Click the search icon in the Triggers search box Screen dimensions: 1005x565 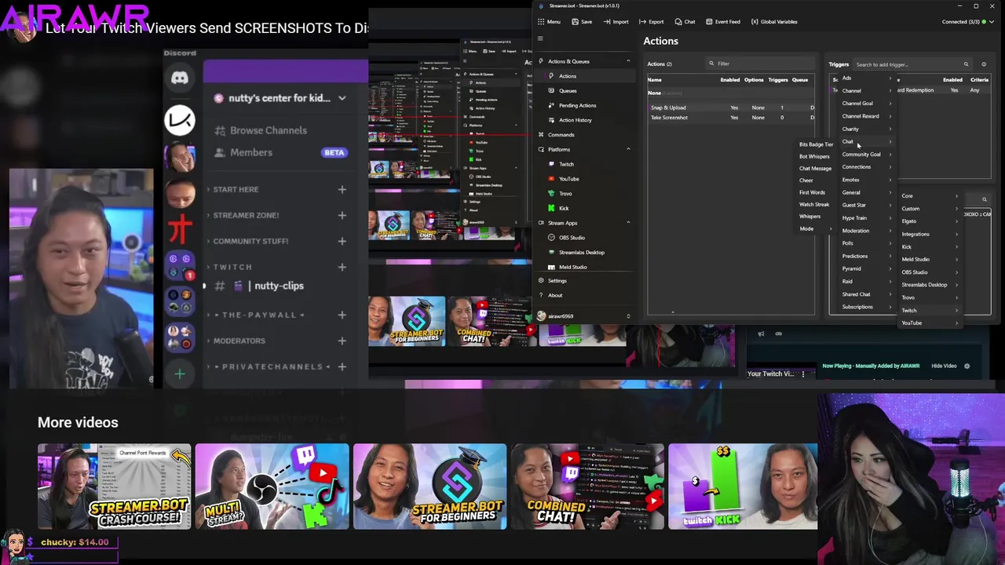point(966,64)
